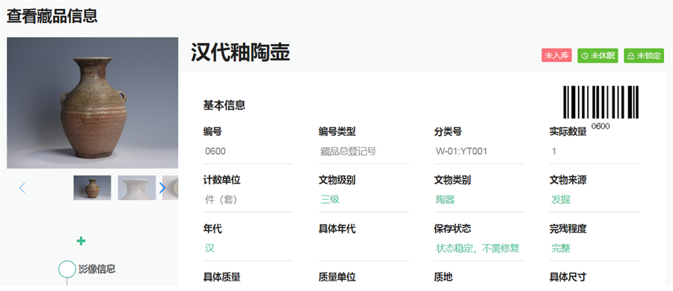Click the 文物类别 value 陶器
This screenshot has height=291, width=673.
(x=445, y=200)
